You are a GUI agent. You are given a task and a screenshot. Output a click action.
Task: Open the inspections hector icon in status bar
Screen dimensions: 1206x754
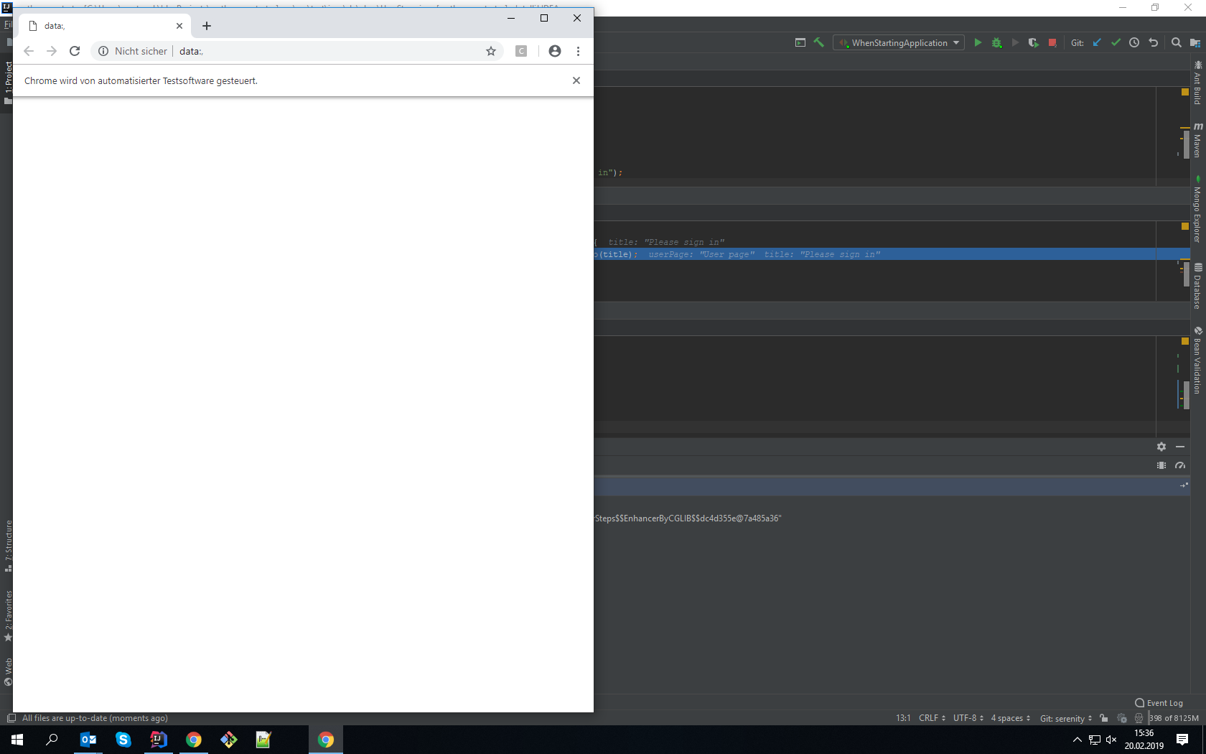coord(1139,718)
